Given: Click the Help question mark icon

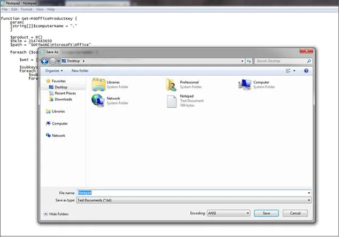Looking at the screenshot, I should (x=306, y=71).
